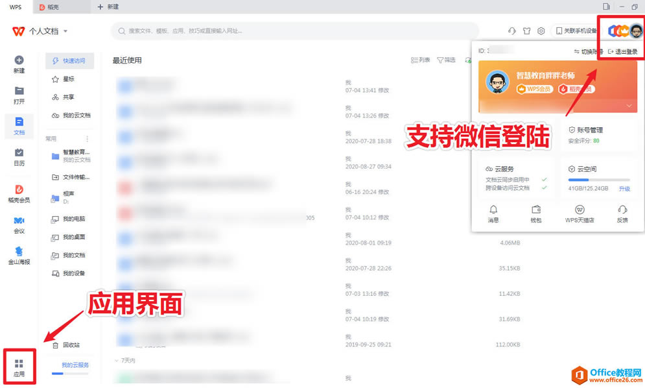The image size is (645, 388).
Task: Open the 应用 apps grid icon
Action: coord(19,363)
